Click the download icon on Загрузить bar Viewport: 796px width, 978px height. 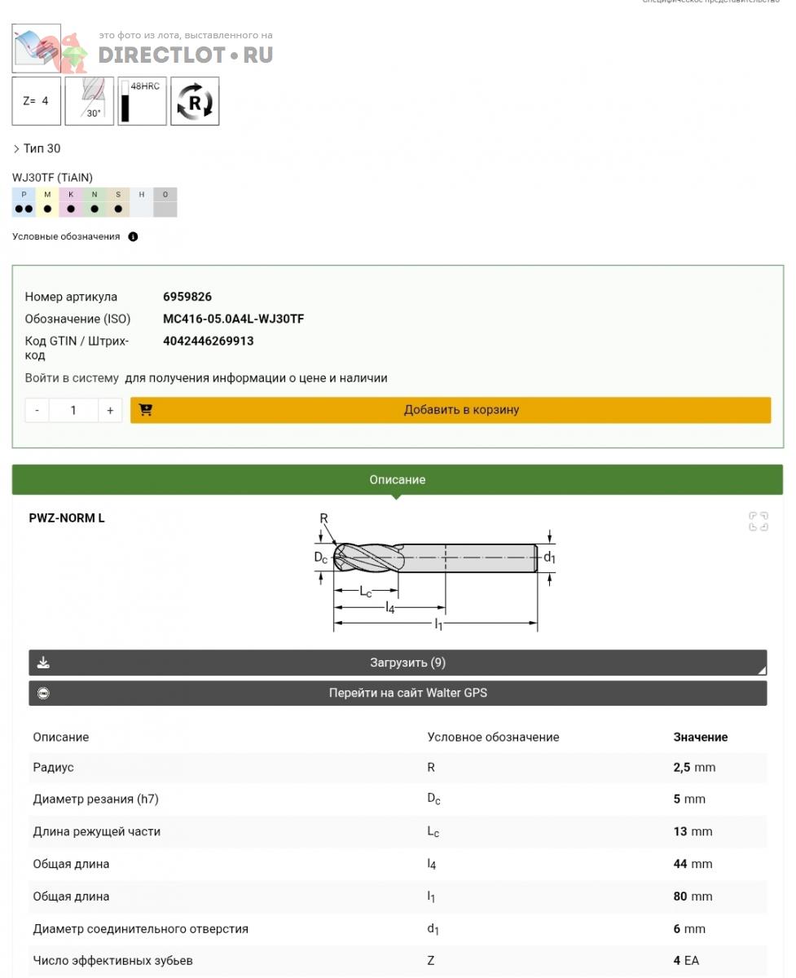pos(44,663)
